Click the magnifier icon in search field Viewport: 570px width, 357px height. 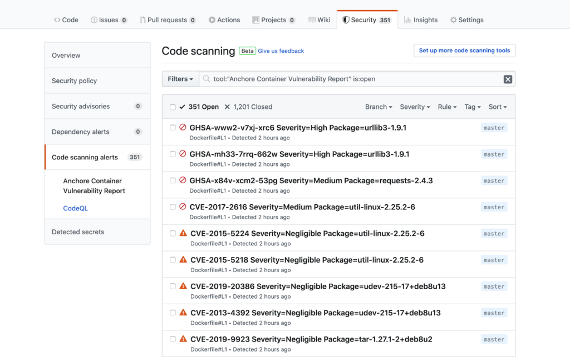click(207, 79)
